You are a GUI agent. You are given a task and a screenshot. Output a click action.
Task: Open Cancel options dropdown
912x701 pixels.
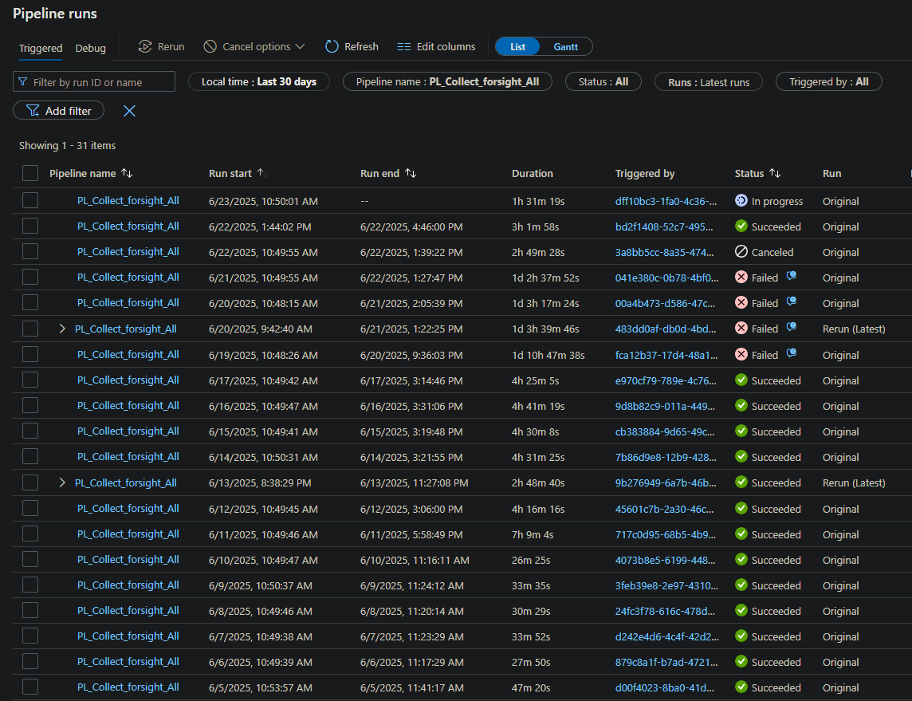pos(254,46)
